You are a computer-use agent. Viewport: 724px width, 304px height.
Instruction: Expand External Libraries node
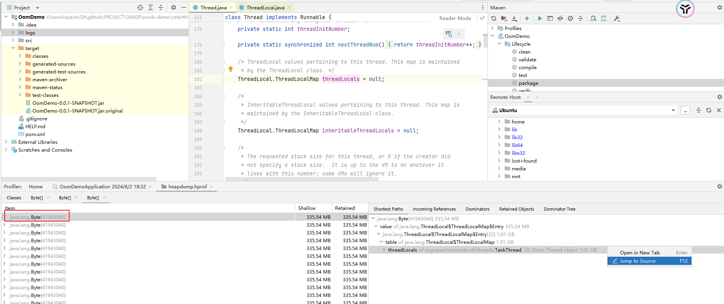coord(6,142)
